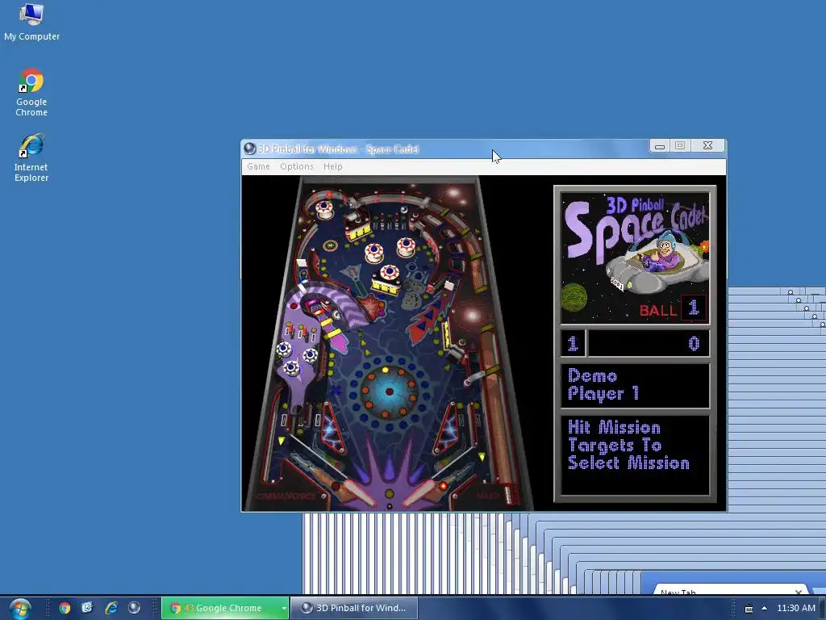This screenshot has height=620, width=826.
Task: Launch Internet Explorer from quick launch bar
Action: click(111, 608)
